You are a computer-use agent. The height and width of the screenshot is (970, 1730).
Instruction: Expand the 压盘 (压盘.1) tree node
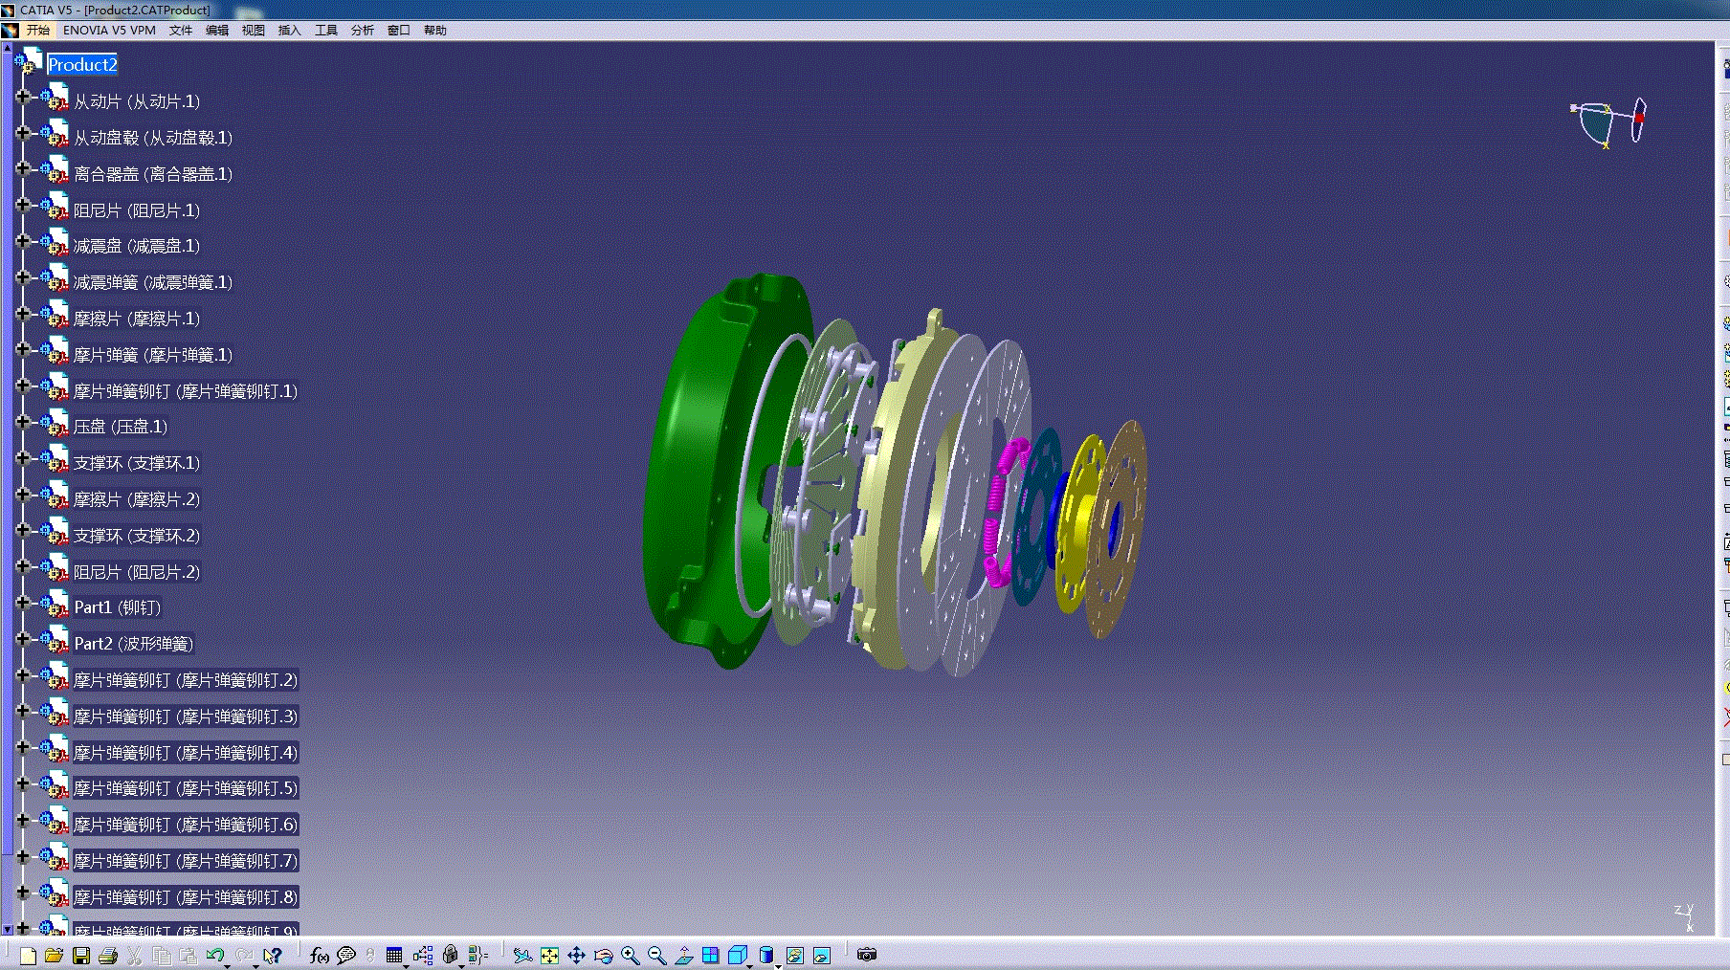coord(23,422)
